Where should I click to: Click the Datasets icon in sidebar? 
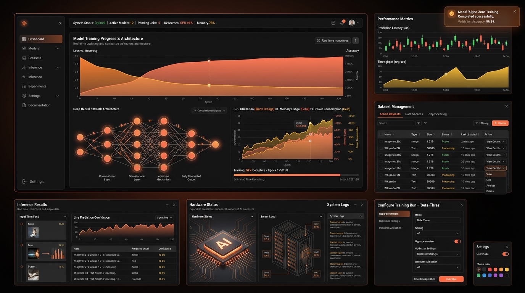pos(24,58)
